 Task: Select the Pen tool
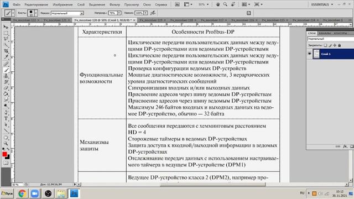6,113
